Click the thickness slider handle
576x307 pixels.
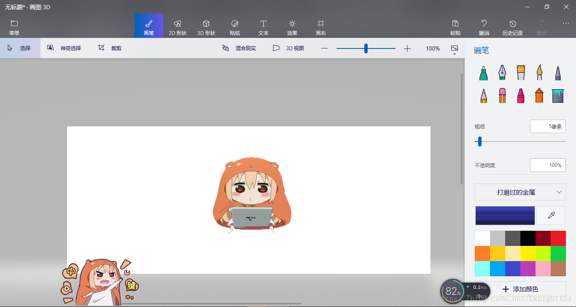pyautogui.click(x=479, y=141)
